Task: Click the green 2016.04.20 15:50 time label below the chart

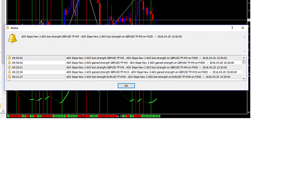Action: (151, 116)
